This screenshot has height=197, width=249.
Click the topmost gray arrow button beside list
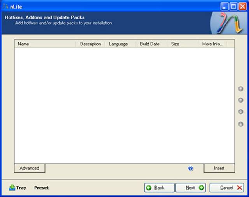point(240,89)
